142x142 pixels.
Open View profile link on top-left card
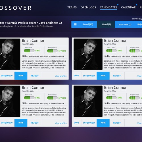click(61, 76)
